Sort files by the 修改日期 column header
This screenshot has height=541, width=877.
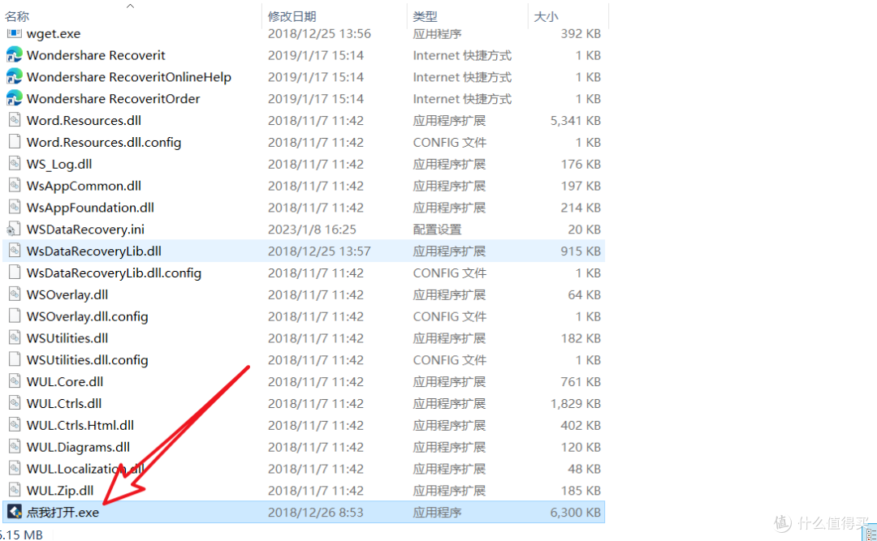292,17
